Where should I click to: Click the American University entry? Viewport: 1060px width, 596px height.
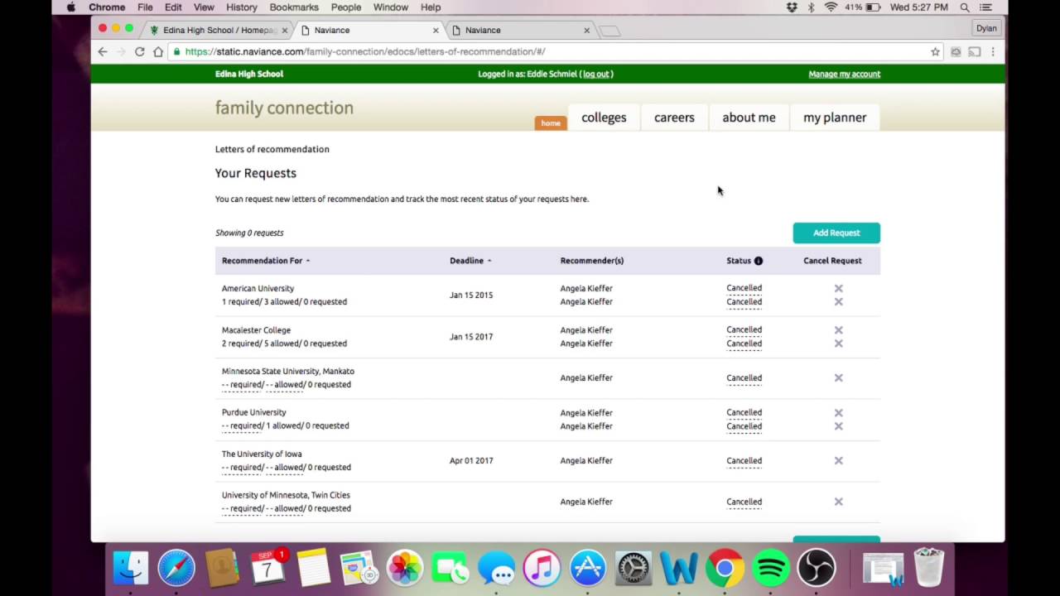tap(258, 288)
